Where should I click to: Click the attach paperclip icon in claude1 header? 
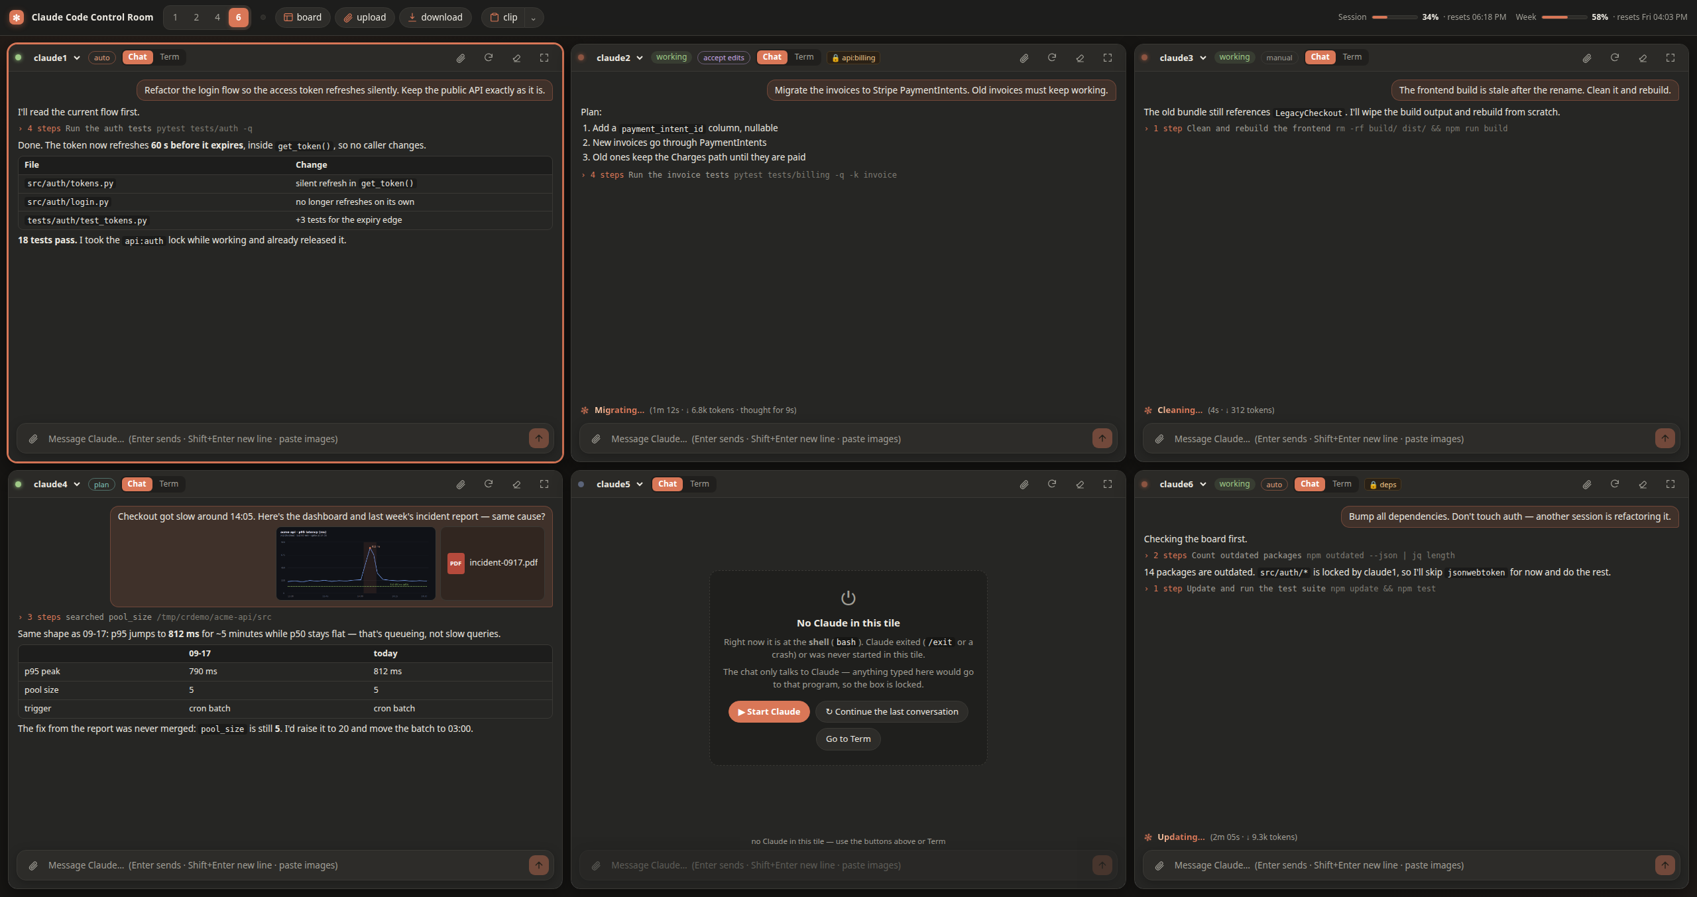click(x=461, y=58)
